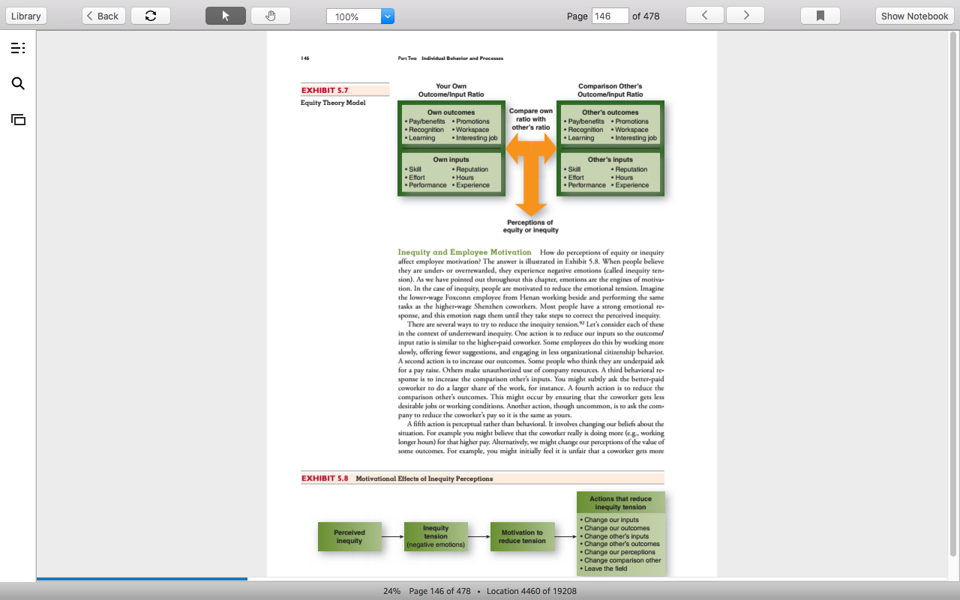The width and height of the screenshot is (960, 600).
Task: Click the 'EXHIBIT 5.7' heading
Action: click(325, 90)
